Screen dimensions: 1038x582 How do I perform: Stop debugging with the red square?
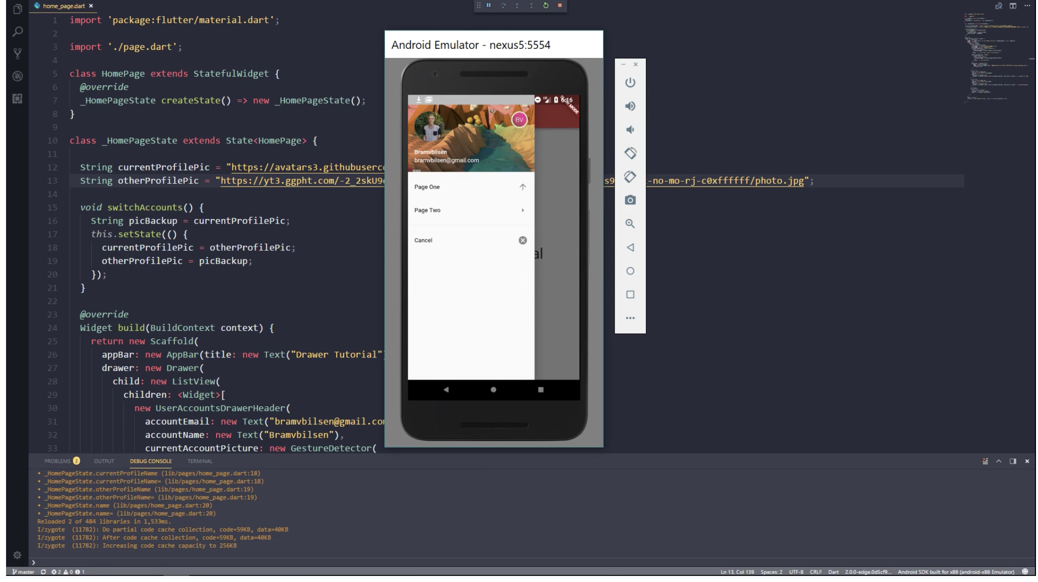point(560,5)
